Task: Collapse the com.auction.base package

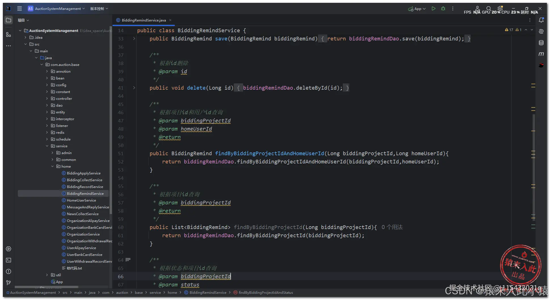Action: coord(42,64)
